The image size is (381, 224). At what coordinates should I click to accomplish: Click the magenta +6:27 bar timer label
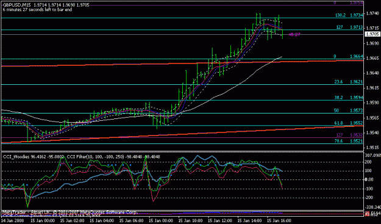pyautogui.click(x=294, y=35)
